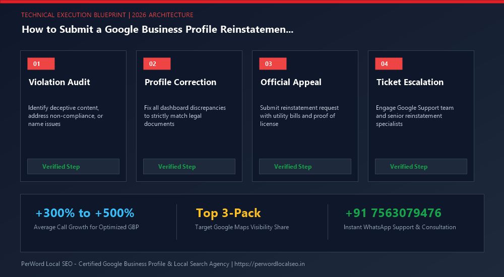
Task: Click the Top 3-Pack headline
Action: tap(228, 213)
